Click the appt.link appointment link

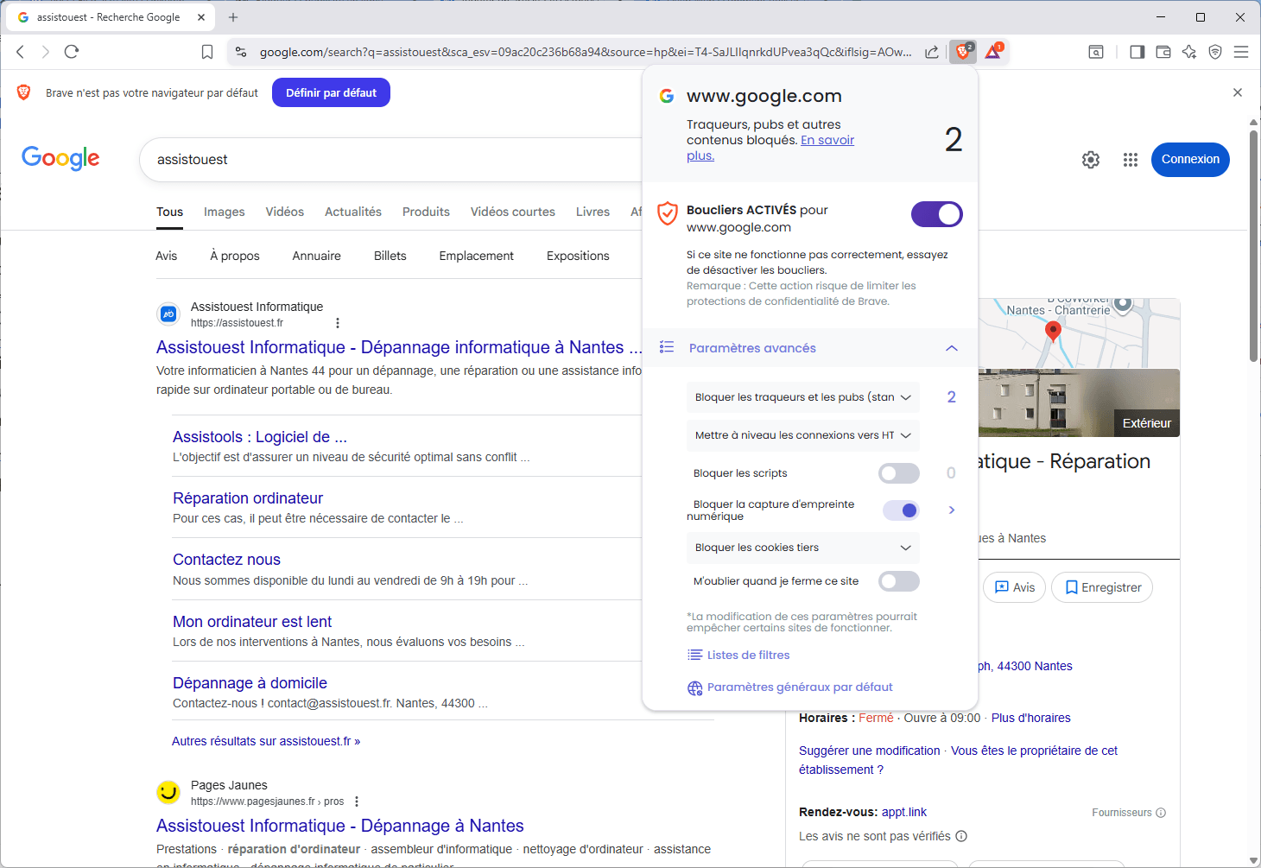pos(903,812)
